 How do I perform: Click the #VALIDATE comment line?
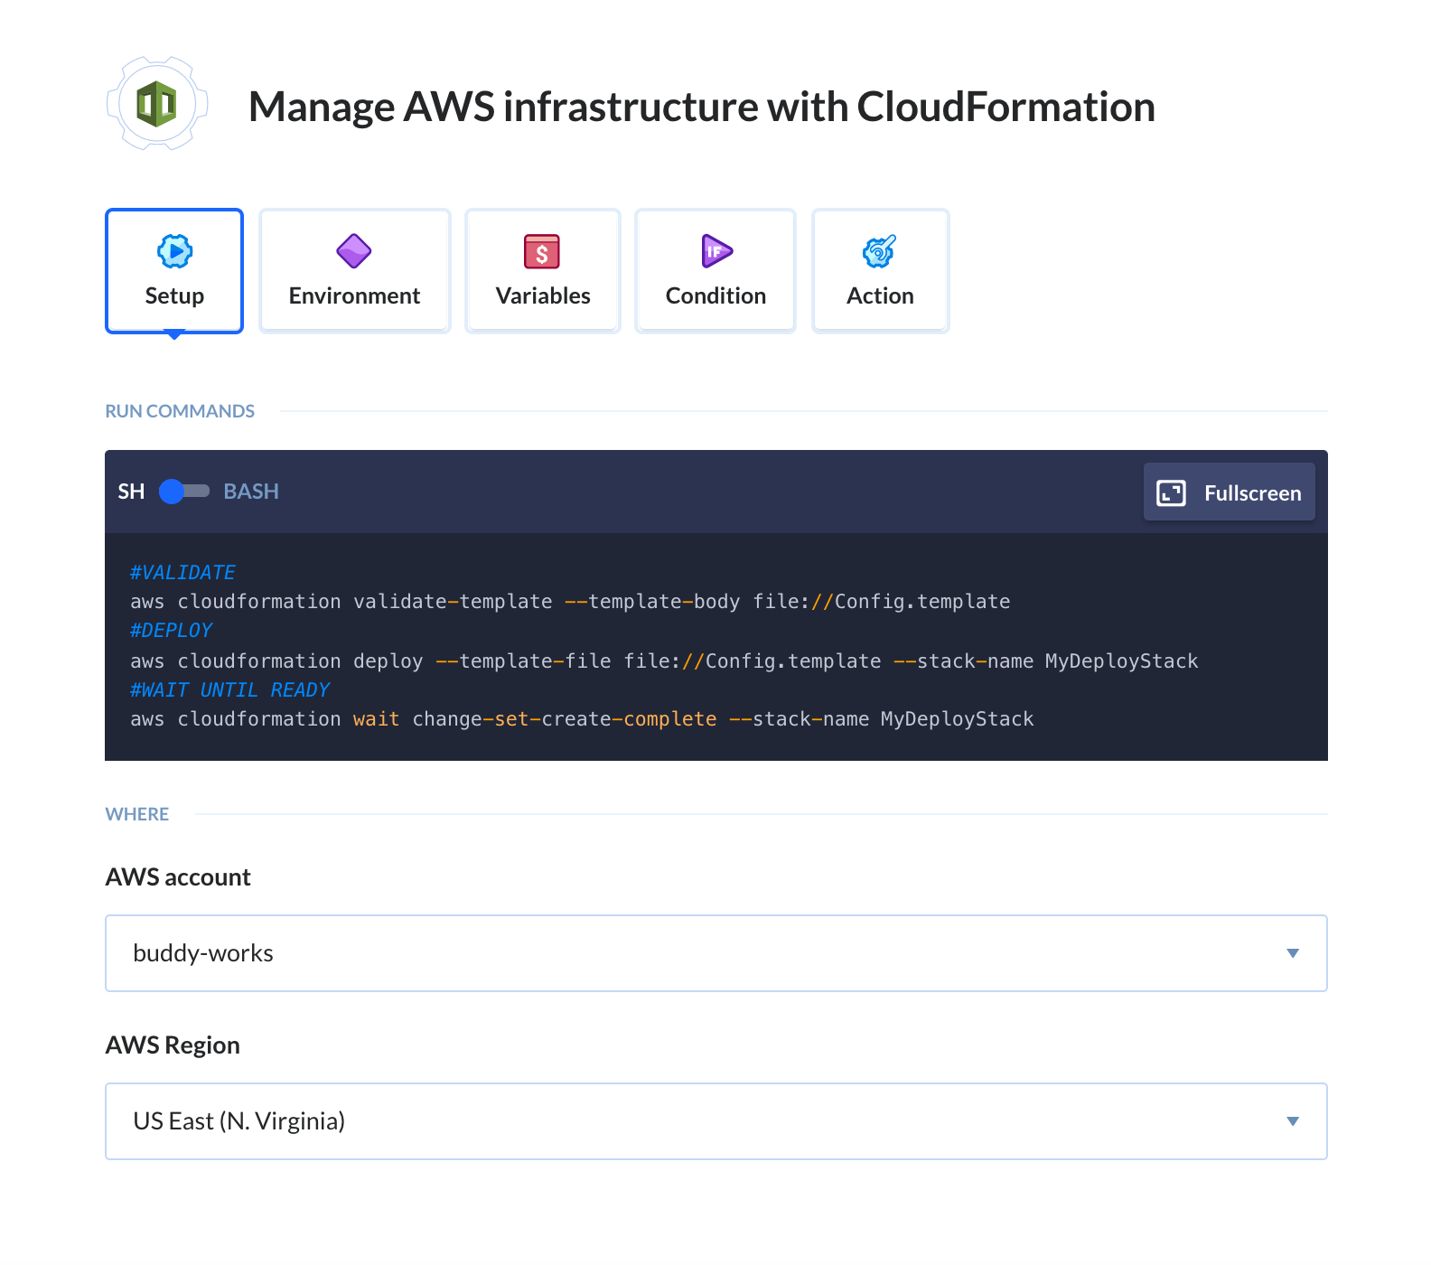[x=182, y=573]
